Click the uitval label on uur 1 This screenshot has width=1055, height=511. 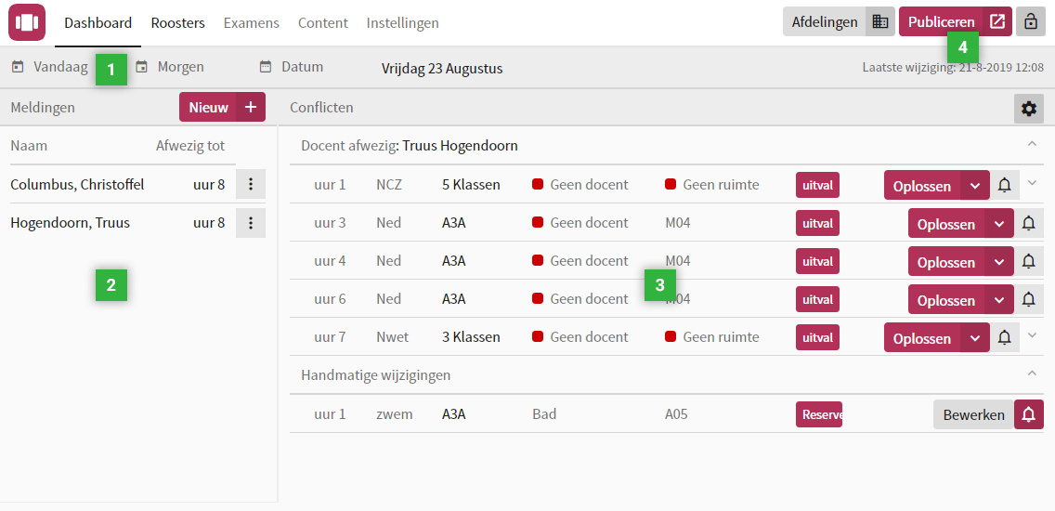coord(817,185)
